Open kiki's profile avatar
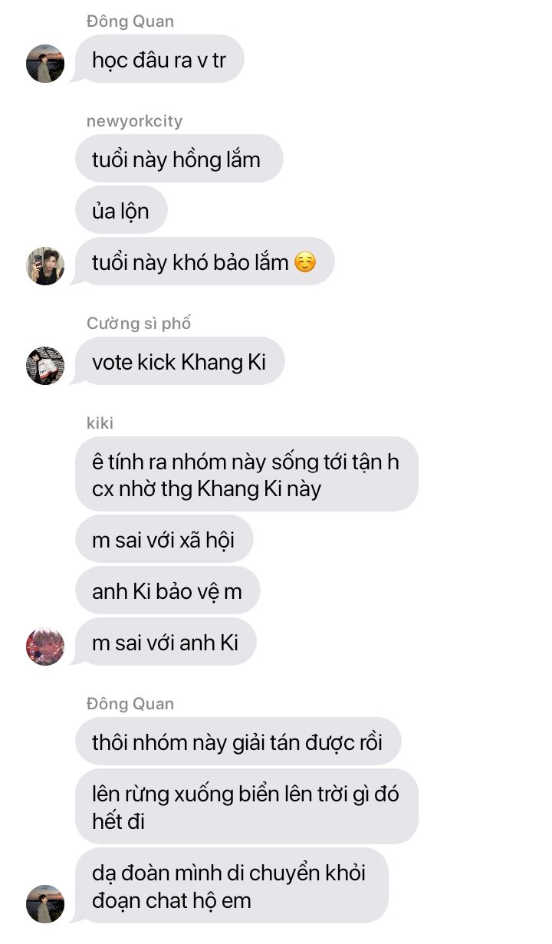 pyautogui.click(x=45, y=646)
